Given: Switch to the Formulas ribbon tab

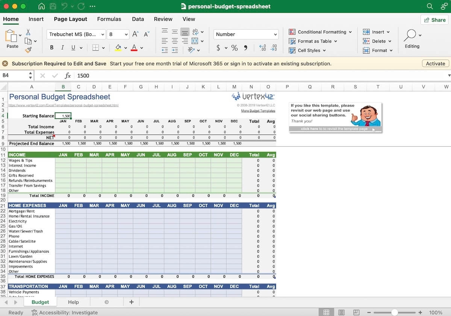Looking at the screenshot, I should coord(109,19).
